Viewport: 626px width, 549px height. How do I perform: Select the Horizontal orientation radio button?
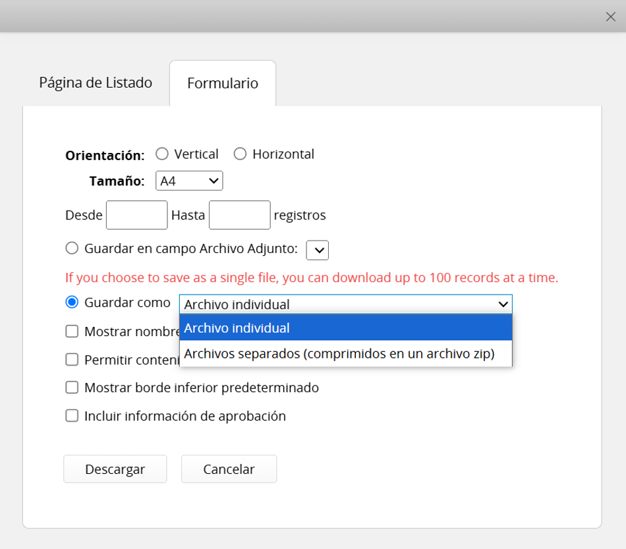[240, 154]
